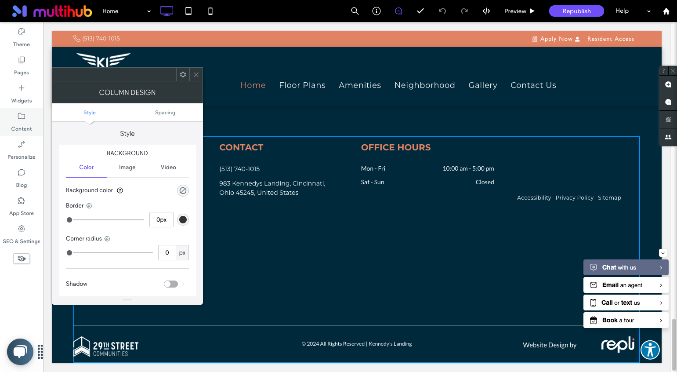Click the corner radius slider handle
677x372 pixels.
pyautogui.click(x=69, y=253)
